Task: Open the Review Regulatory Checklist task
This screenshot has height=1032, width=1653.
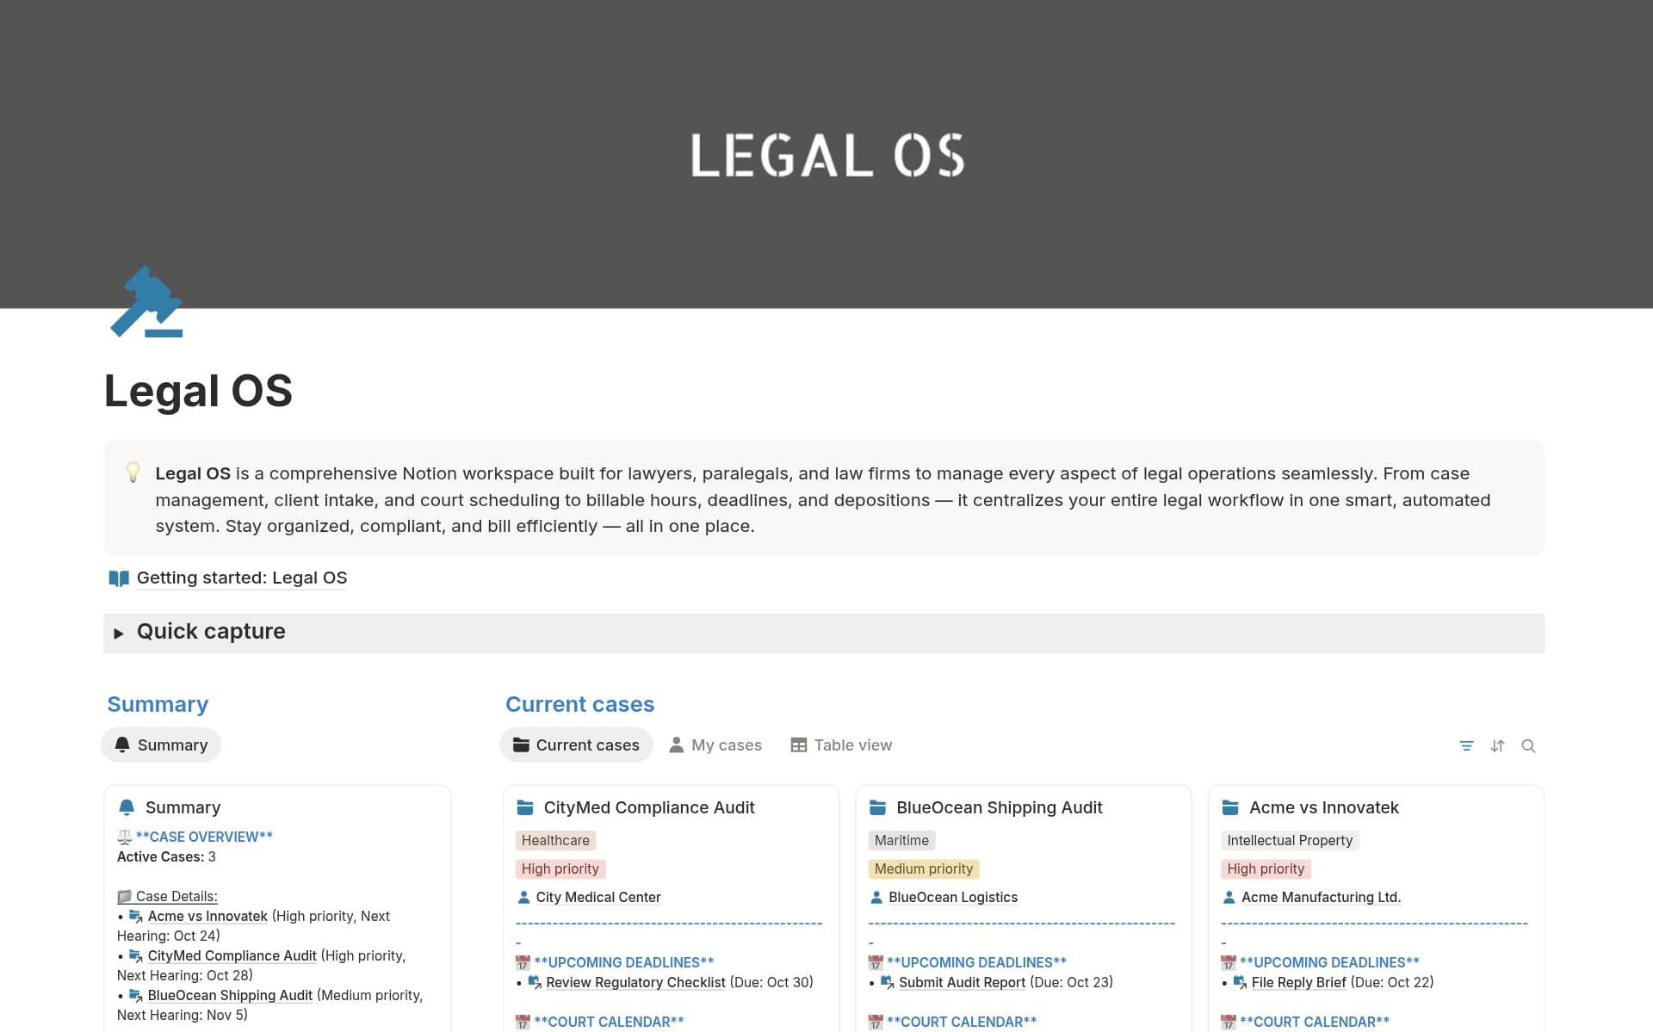Action: [x=635, y=982]
